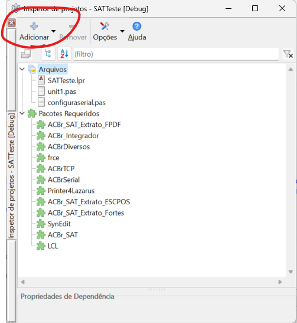Click the SATTeste.lpr project file icon

coord(41,80)
